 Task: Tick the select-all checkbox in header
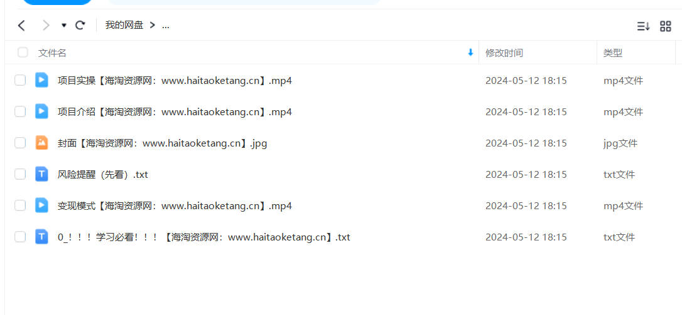pyautogui.click(x=23, y=53)
